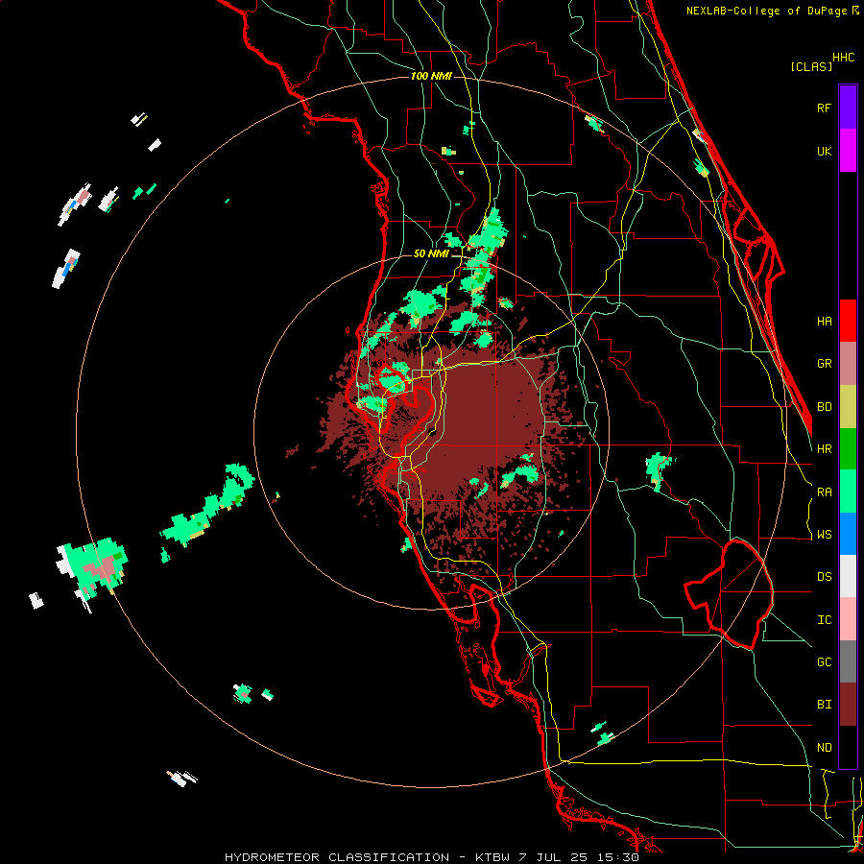864x864 pixels.
Task: Click the "RF" legend label
Action: tap(824, 108)
